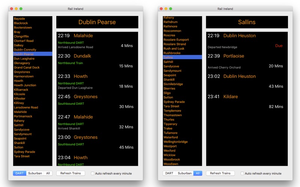Viewport: 300px width, 187px height.
Task: Click Refresh Trains in left window
Action: tap(70, 173)
